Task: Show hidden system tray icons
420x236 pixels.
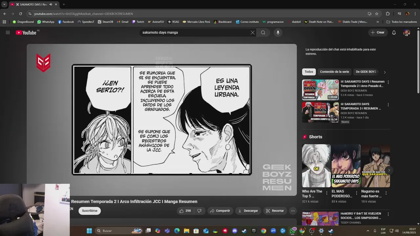Action: (368, 231)
